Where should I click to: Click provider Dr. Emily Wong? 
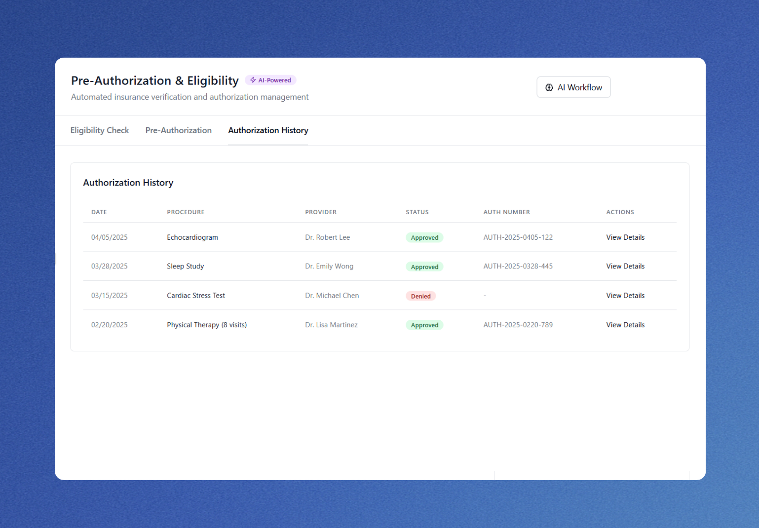(329, 266)
